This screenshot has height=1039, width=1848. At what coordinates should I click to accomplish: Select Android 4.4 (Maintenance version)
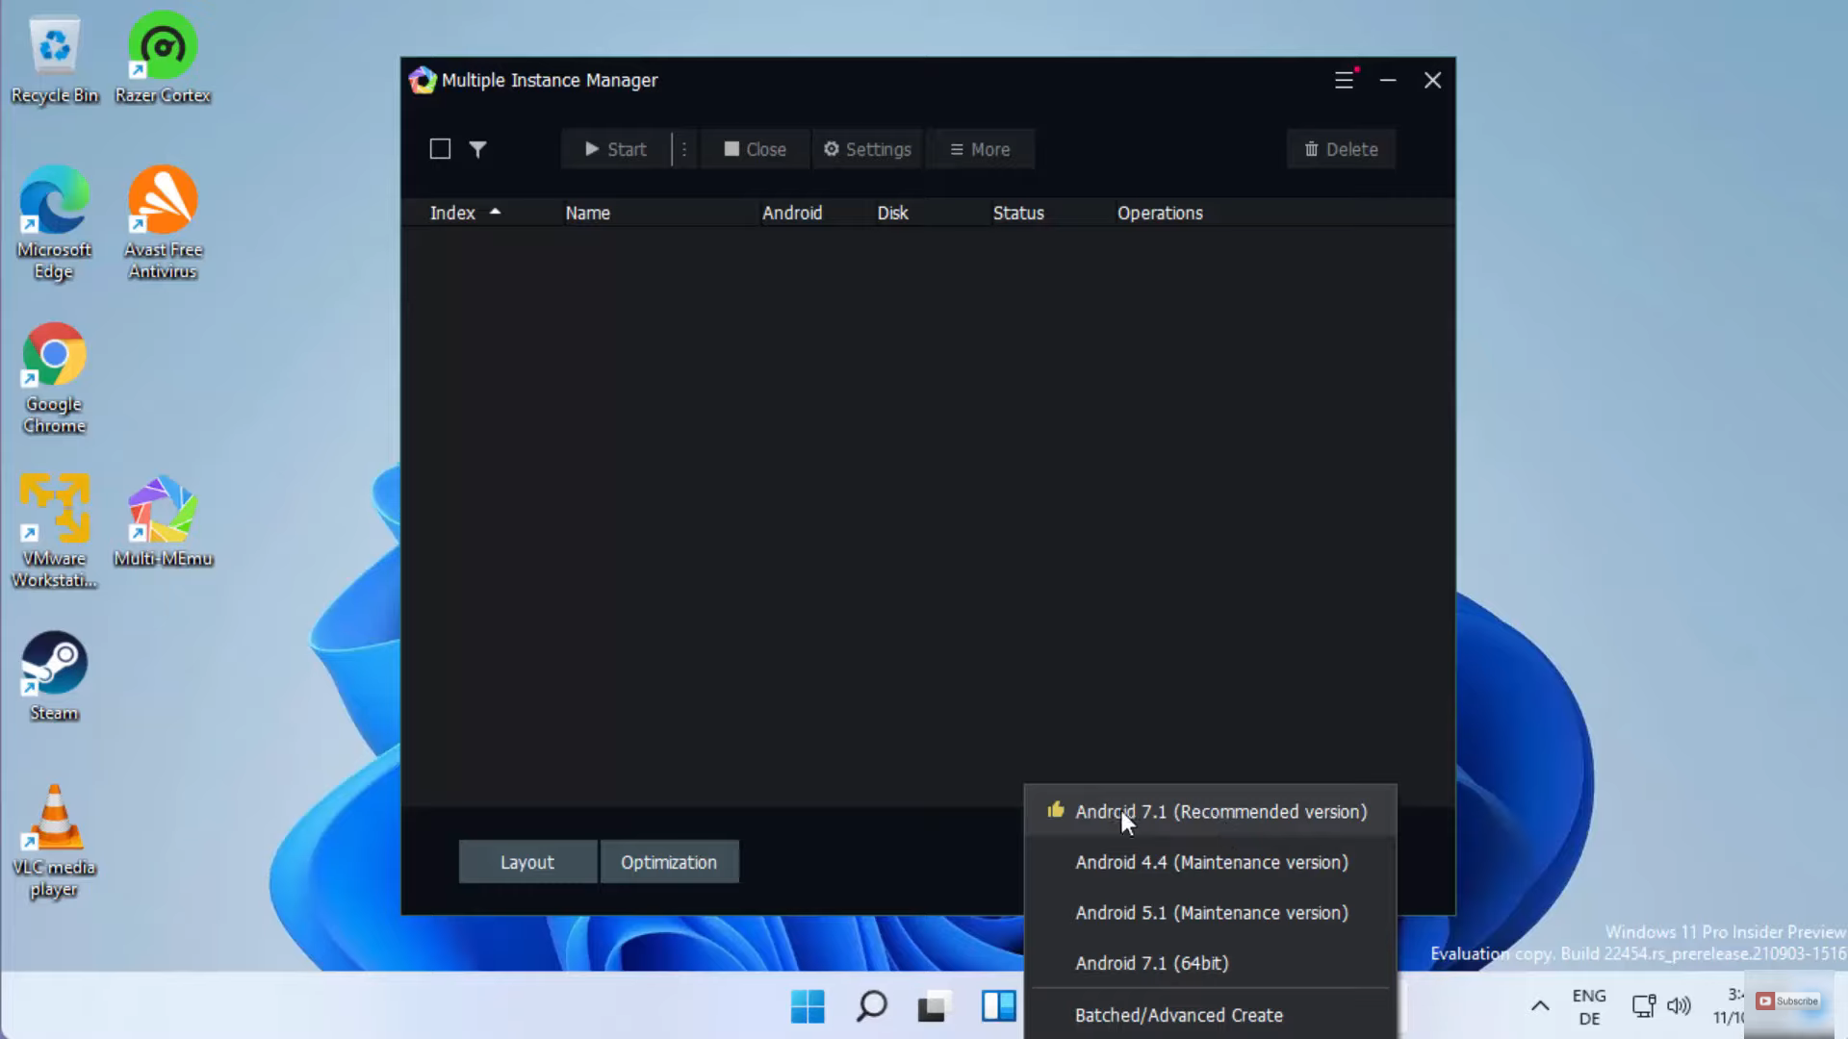(1211, 863)
